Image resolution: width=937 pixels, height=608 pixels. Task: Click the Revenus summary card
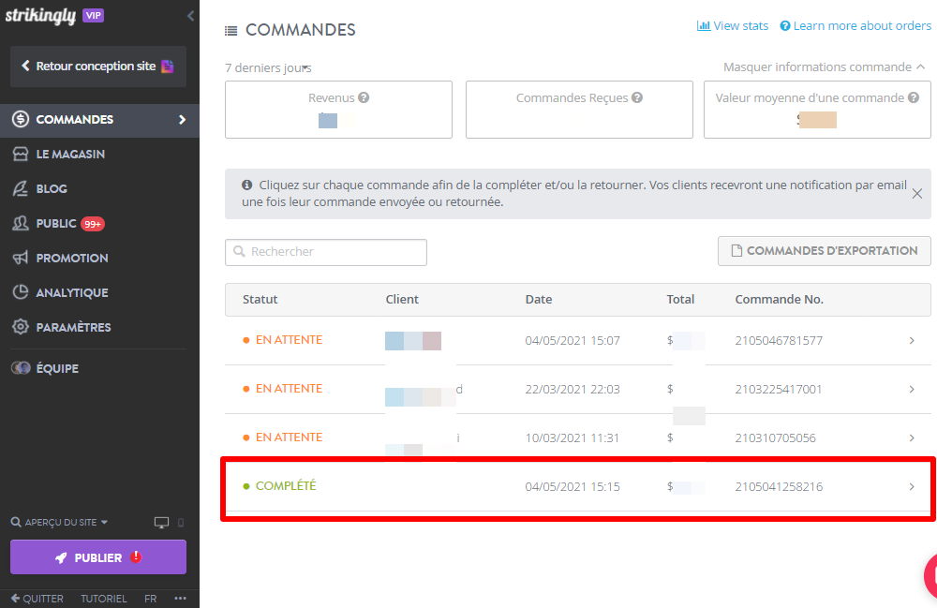338,110
